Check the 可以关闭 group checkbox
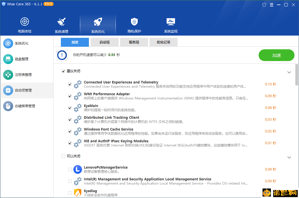The height and width of the screenshot is (198, 299). 63,156
